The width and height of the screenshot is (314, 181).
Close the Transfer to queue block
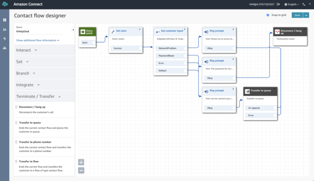pyautogui.click(x=274, y=89)
